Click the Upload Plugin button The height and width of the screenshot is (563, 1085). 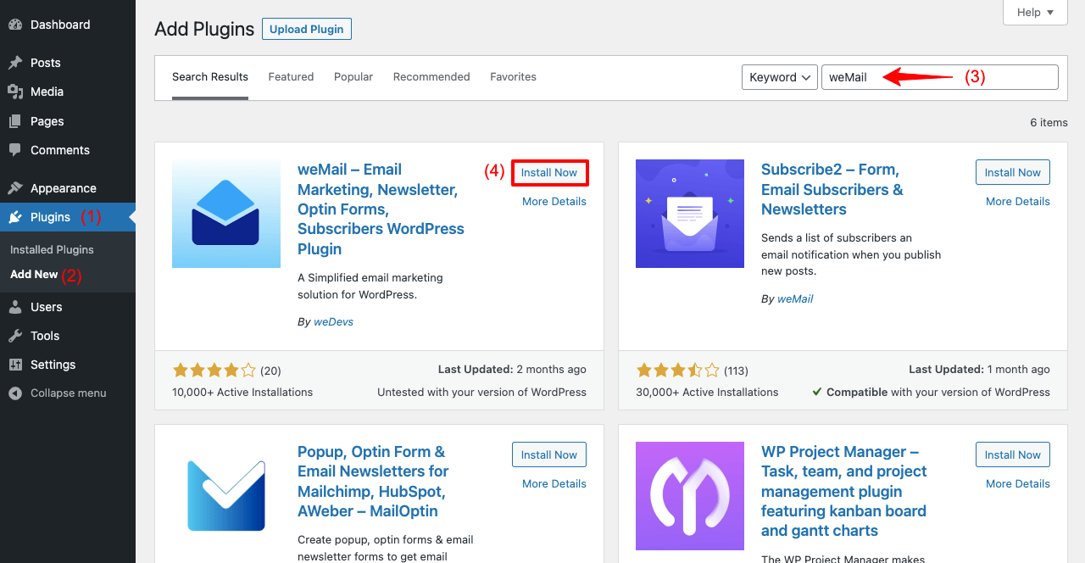[x=307, y=29]
